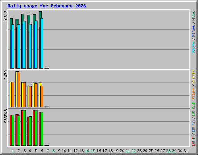Screen dimensions: 198x155
Task: Select the 'Hits' legend label
Action: click(x=194, y=16)
